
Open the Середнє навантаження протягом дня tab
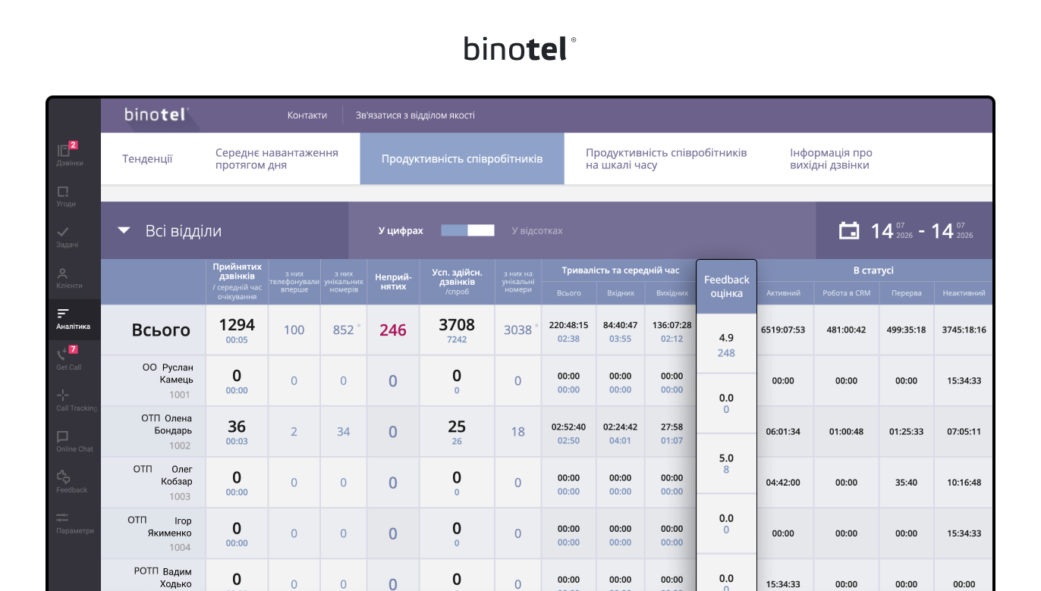277,159
